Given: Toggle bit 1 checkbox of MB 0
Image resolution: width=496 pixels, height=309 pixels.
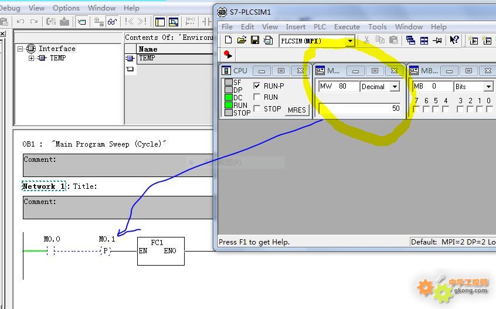Looking at the screenshot, I should (480, 109).
